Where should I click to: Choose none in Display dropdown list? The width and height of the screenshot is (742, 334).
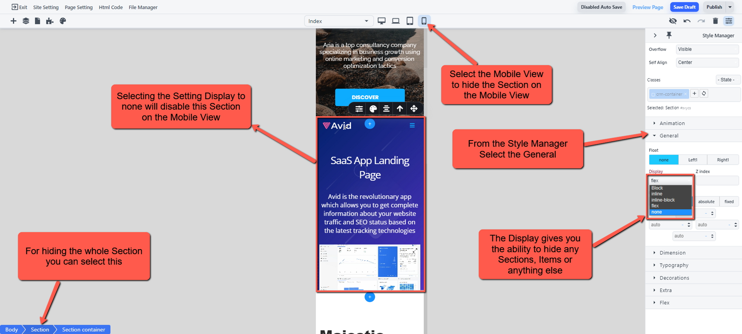670,212
